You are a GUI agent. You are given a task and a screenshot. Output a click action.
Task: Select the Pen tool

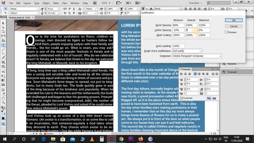tap(3, 54)
